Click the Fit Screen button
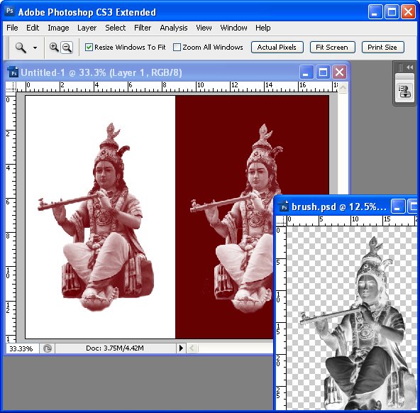420x413 pixels. click(x=332, y=47)
